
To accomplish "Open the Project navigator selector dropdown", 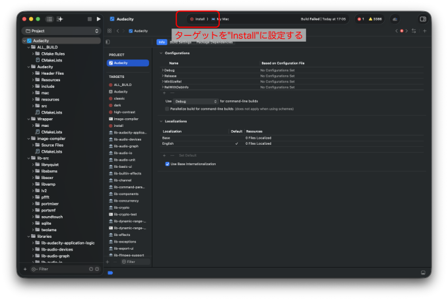I will 61,31.
